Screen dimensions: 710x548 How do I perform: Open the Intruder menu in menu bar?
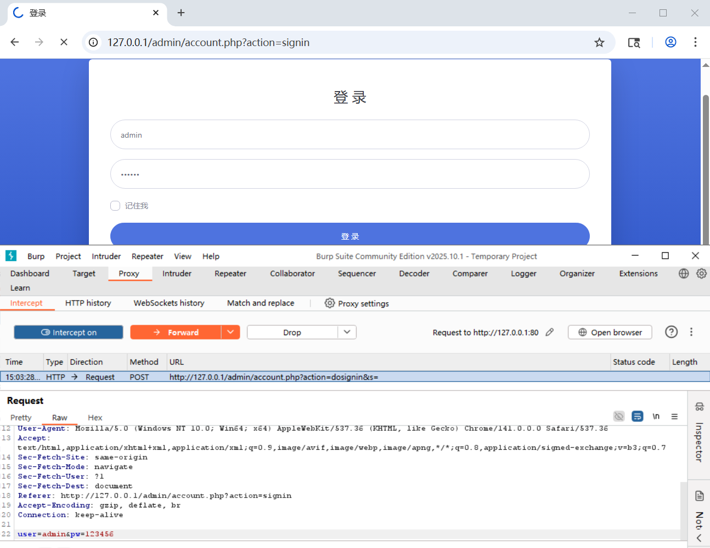click(x=106, y=256)
